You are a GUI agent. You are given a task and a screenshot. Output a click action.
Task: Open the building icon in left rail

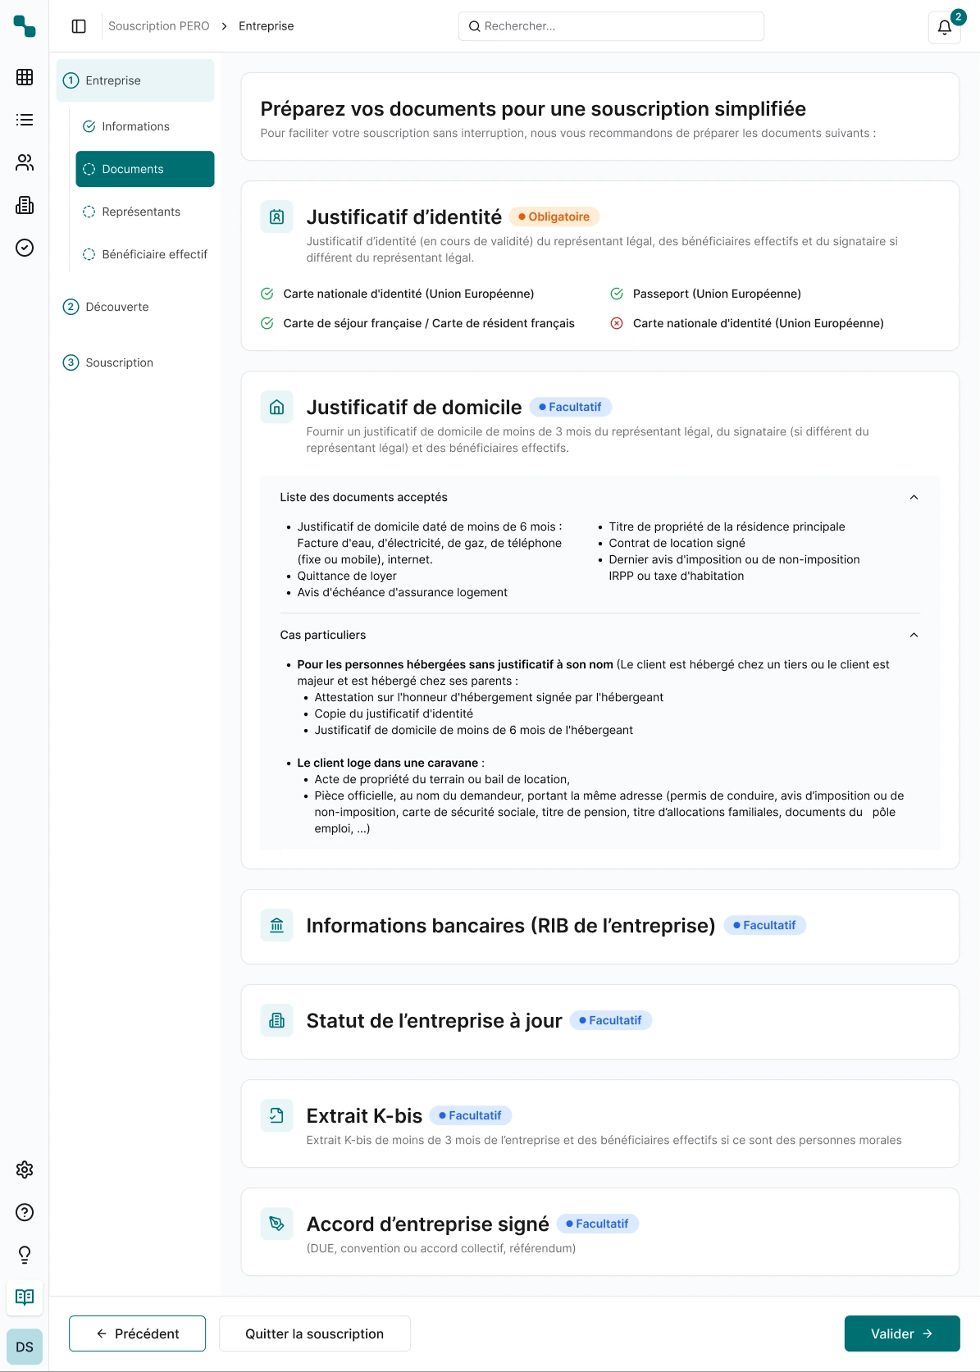point(25,205)
